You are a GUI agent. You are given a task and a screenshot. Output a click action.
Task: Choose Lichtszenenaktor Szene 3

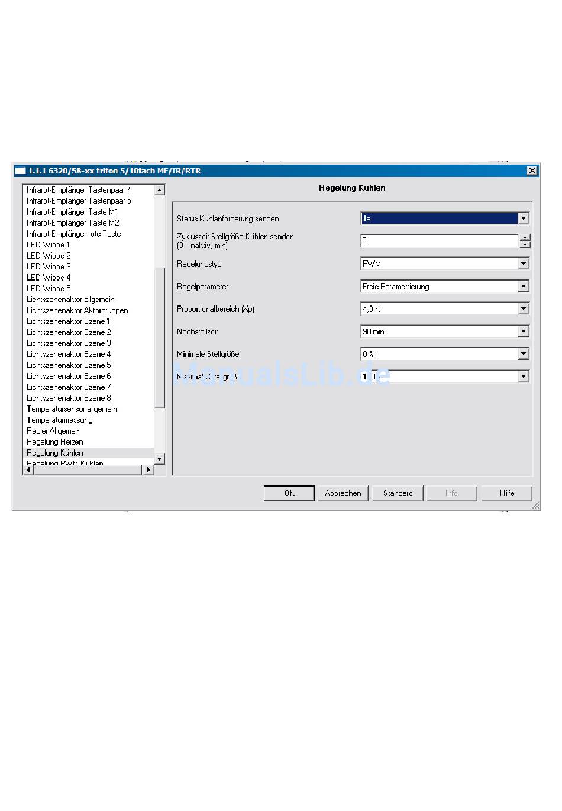tap(69, 343)
